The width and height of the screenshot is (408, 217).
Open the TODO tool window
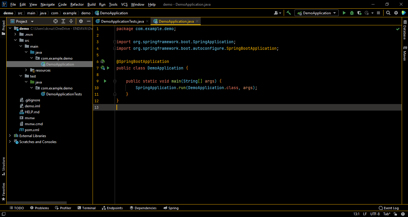[17, 208]
